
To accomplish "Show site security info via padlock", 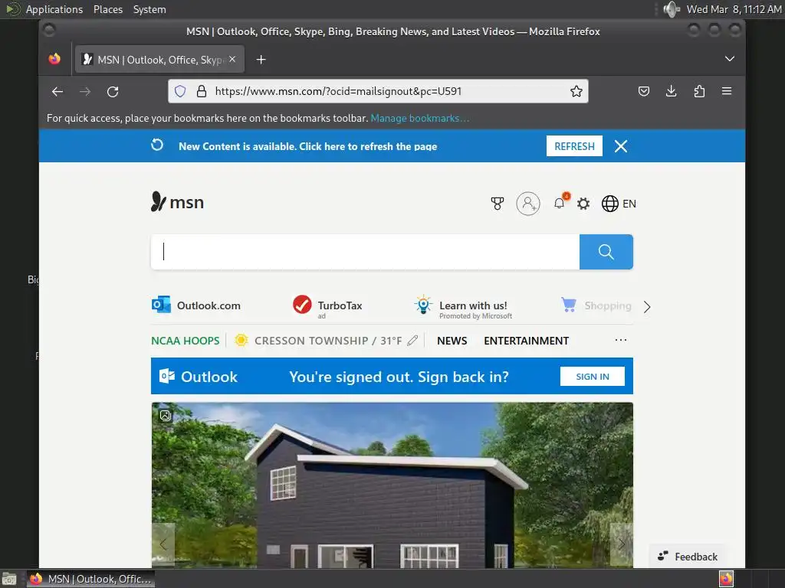I will click(202, 91).
